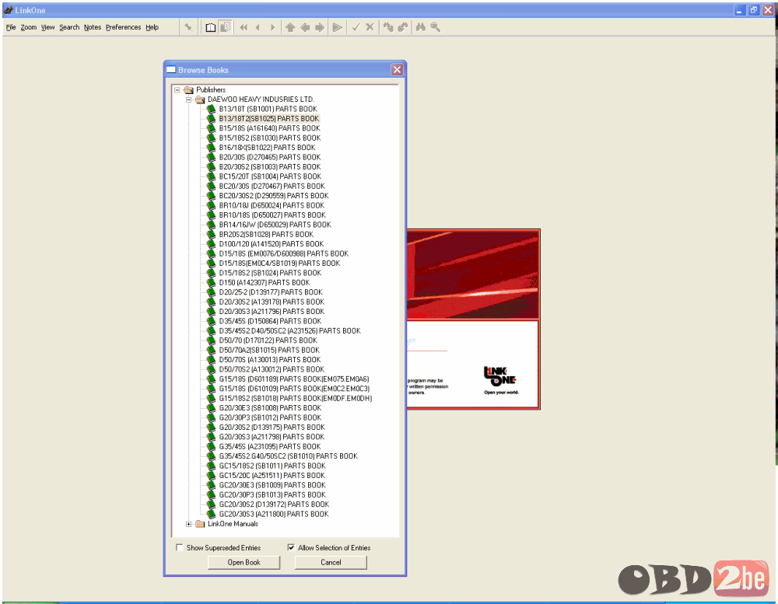Click the Publishers folder icon
The height and width of the screenshot is (604, 778).
pos(188,89)
